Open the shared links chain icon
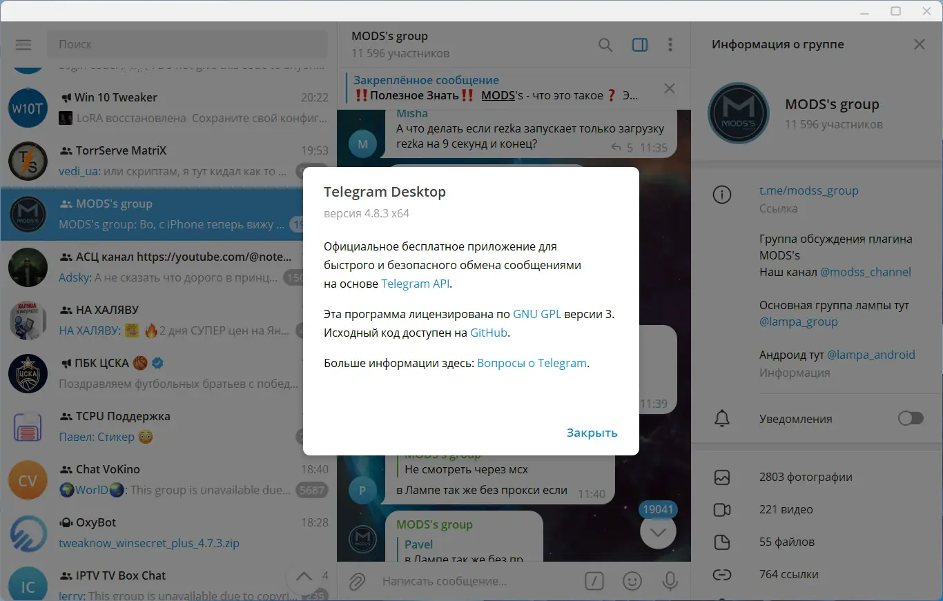Image resolution: width=943 pixels, height=601 pixels. (x=722, y=574)
